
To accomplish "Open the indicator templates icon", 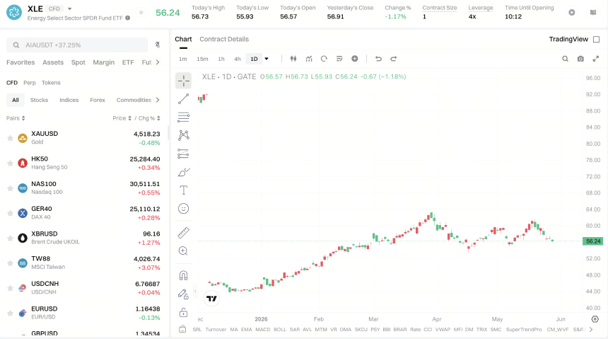I will (339, 59).
